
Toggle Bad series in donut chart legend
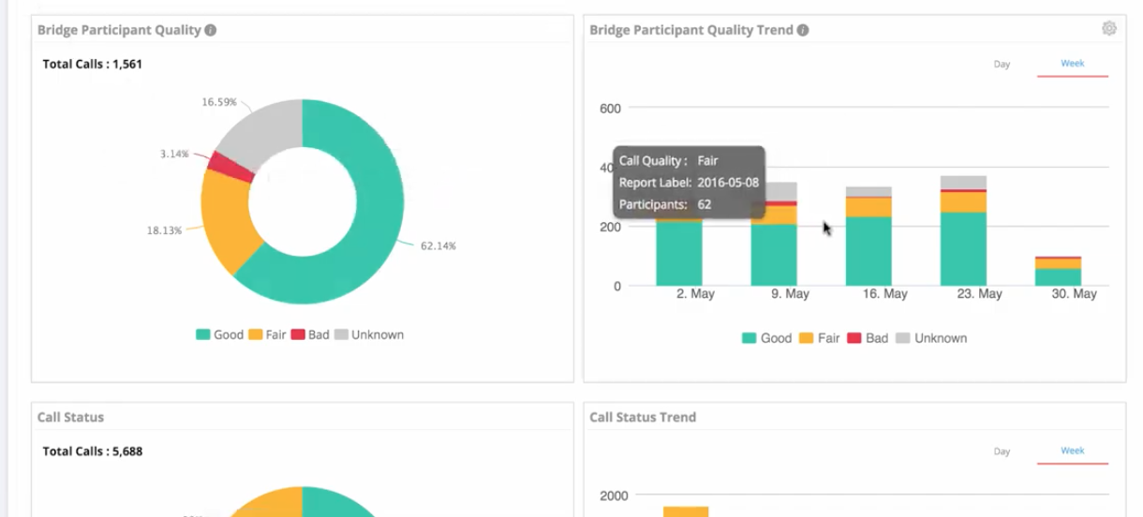[x=310, y=334]
